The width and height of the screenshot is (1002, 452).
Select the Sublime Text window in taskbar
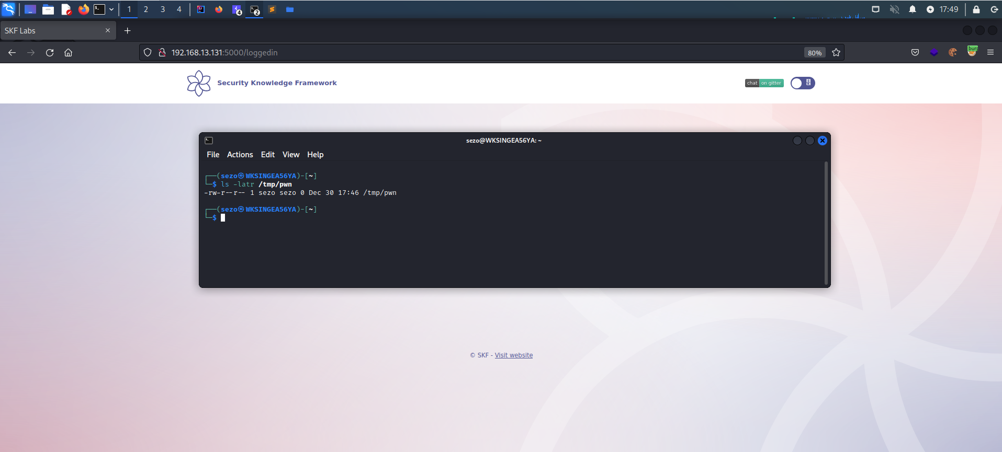tap(272, 9)
